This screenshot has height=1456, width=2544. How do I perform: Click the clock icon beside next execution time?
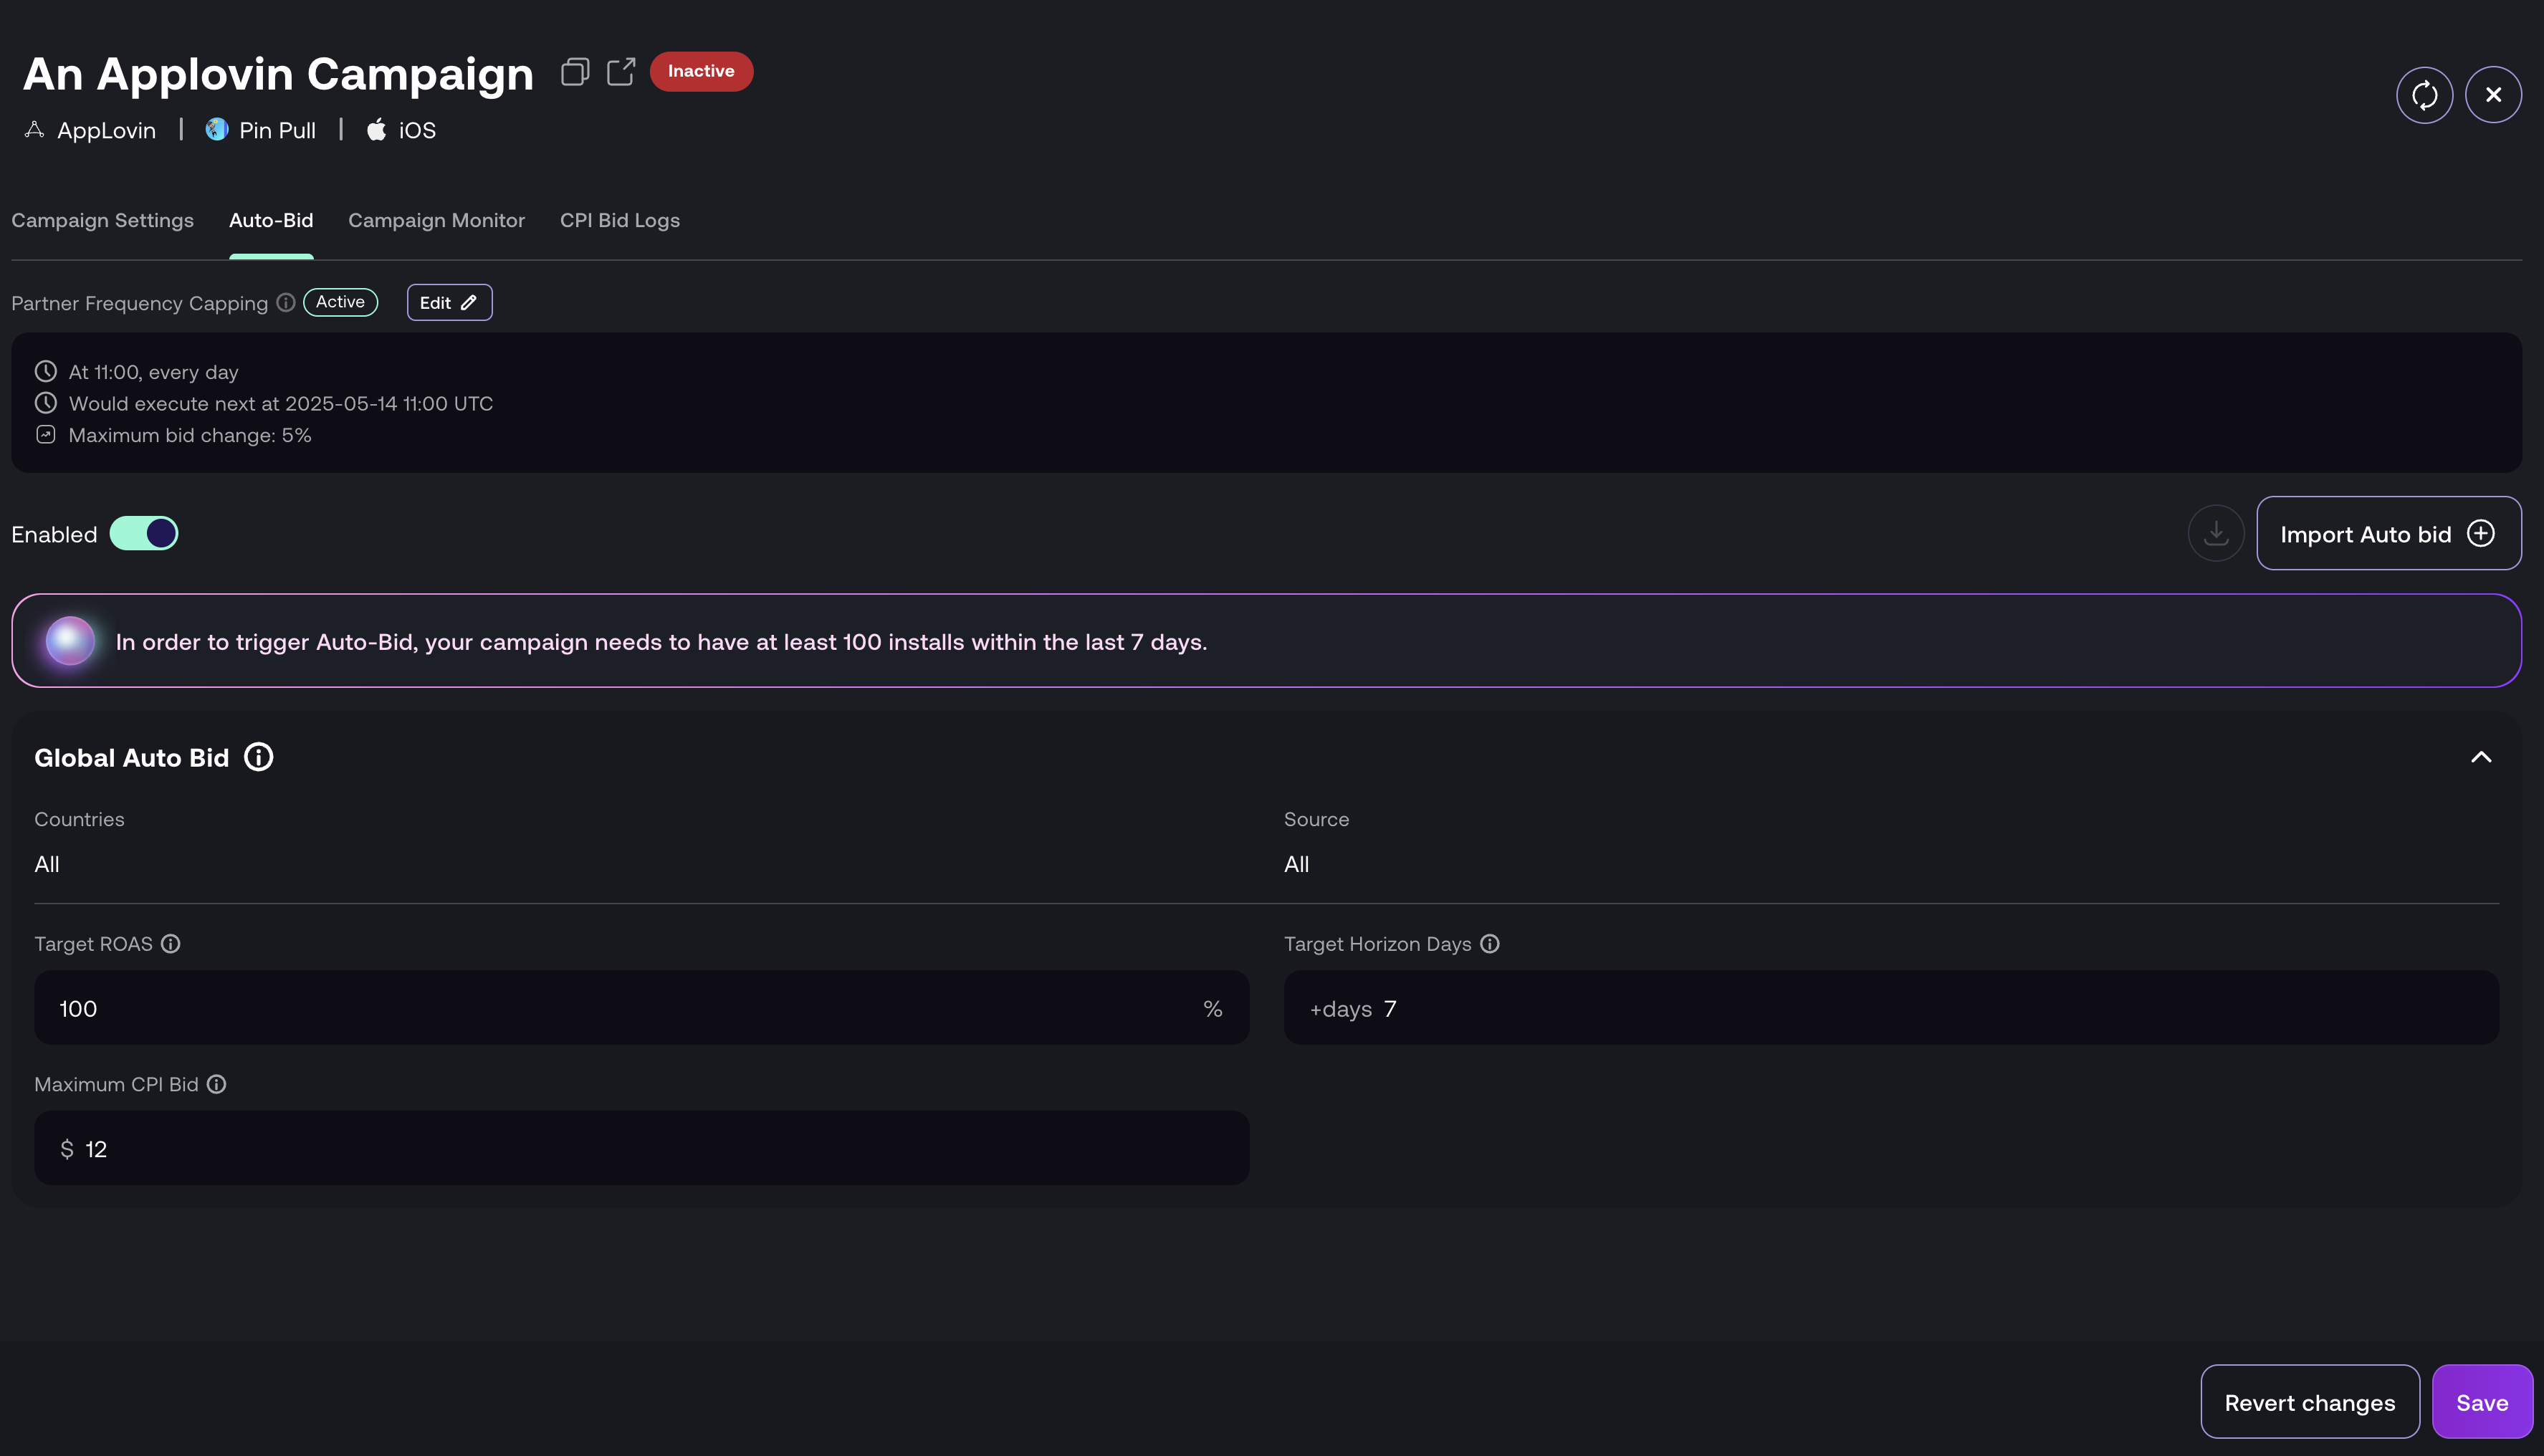[x=46, y=403]
